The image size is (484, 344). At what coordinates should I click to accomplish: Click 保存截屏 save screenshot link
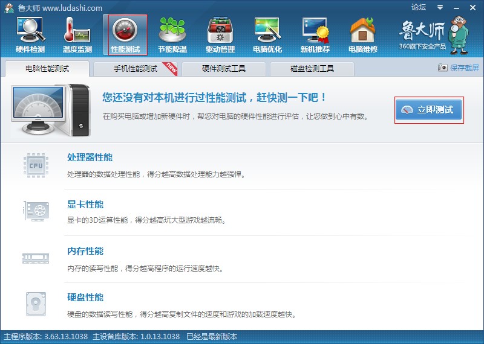(x=465, y=68)
